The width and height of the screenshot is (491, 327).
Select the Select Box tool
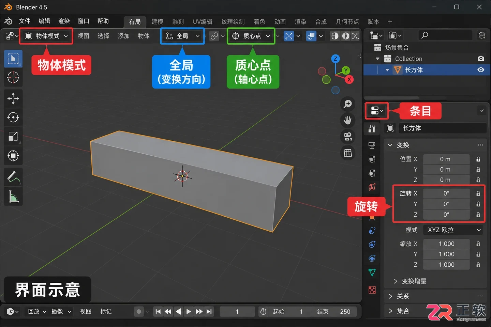[13, 59]
